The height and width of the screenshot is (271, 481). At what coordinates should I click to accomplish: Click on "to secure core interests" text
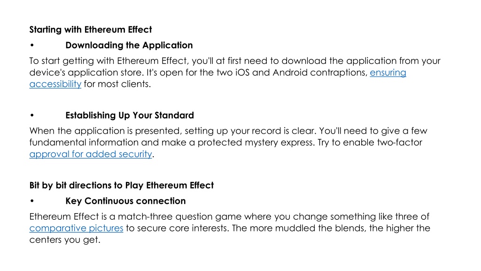[177, 228]
